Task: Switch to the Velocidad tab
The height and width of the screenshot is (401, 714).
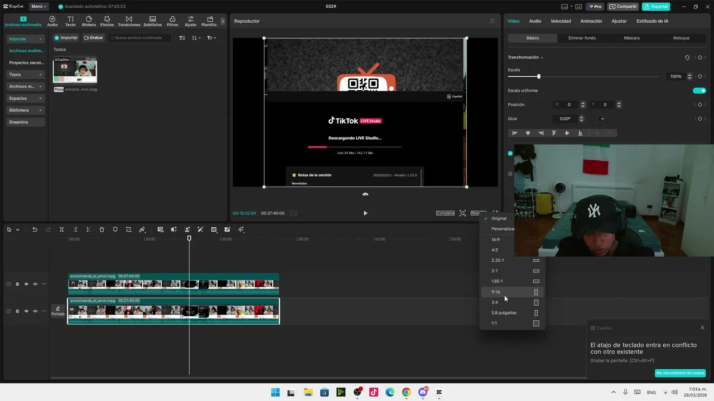Action: [561, 21]
